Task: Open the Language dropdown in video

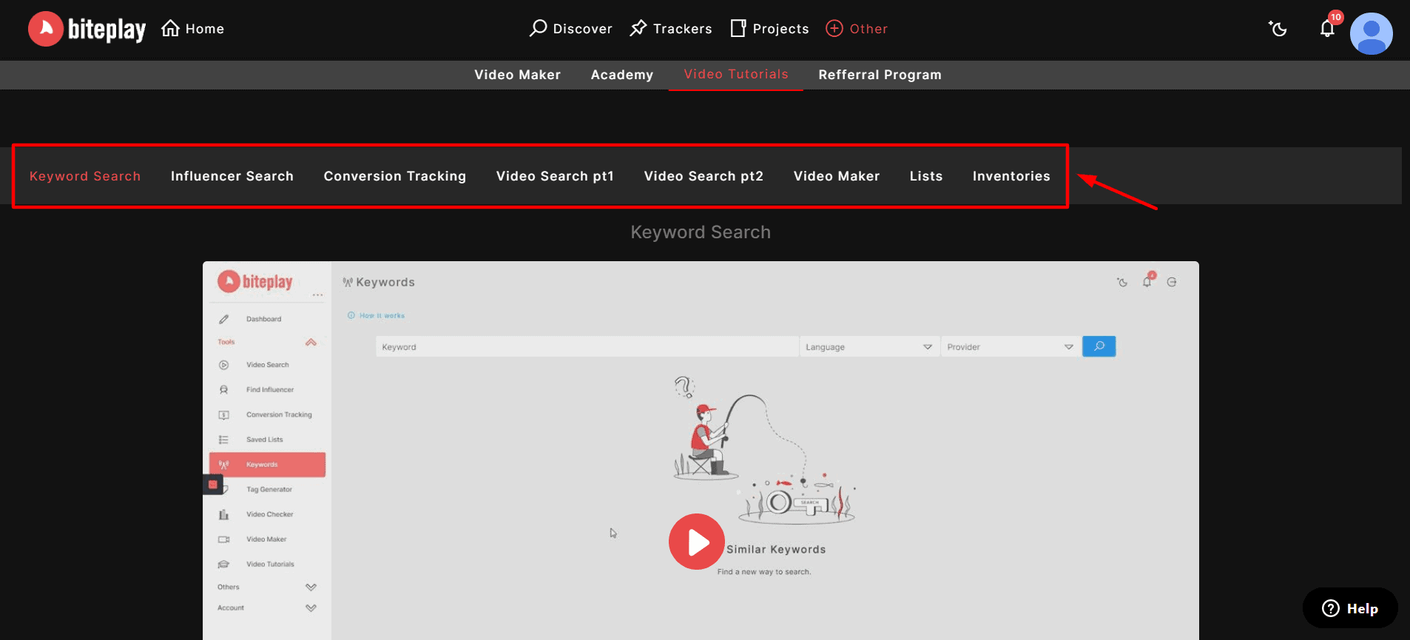Action: (868, 347)
